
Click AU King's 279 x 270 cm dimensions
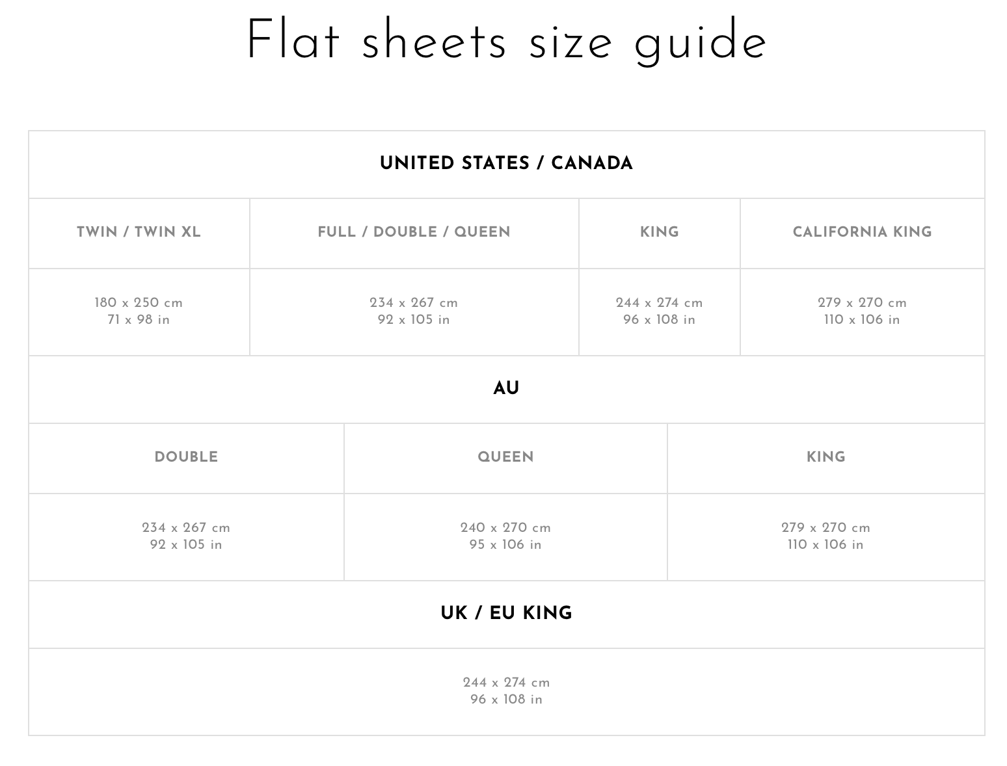coord(826,528)
